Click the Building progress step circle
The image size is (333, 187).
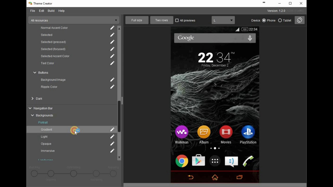click(34, 173)
